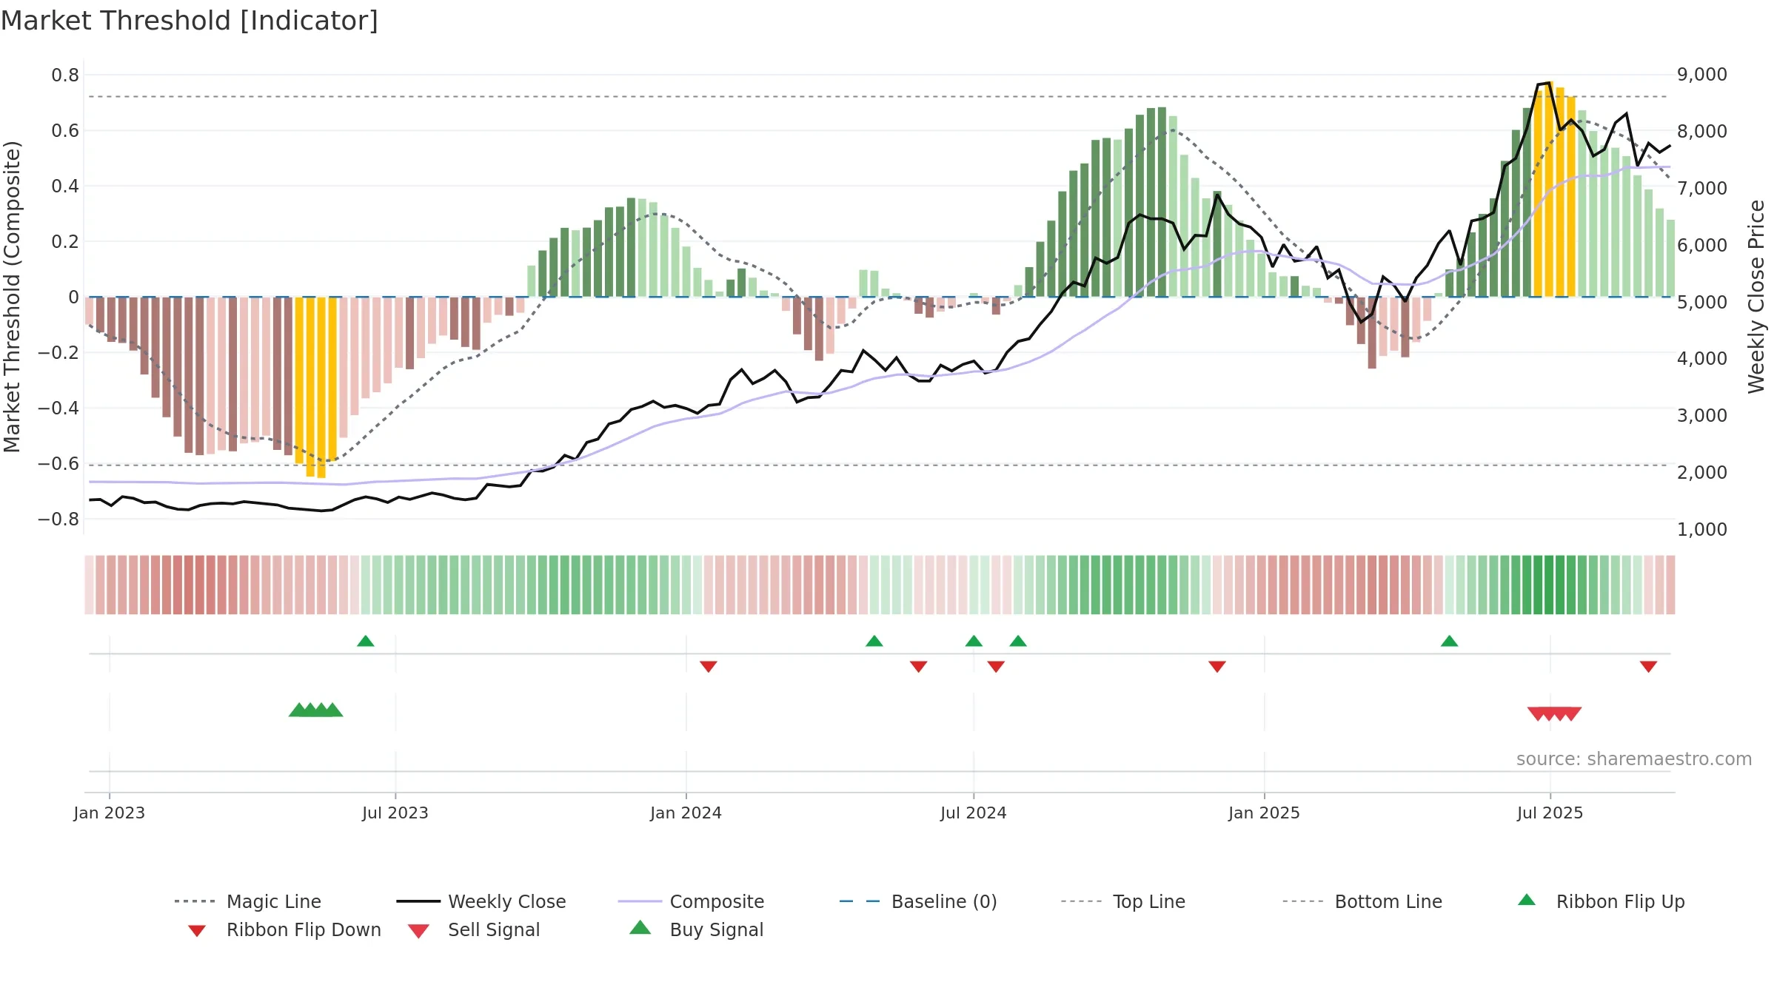
Task: Click the Jul 2025 x-axis label
Action: 1550,813
